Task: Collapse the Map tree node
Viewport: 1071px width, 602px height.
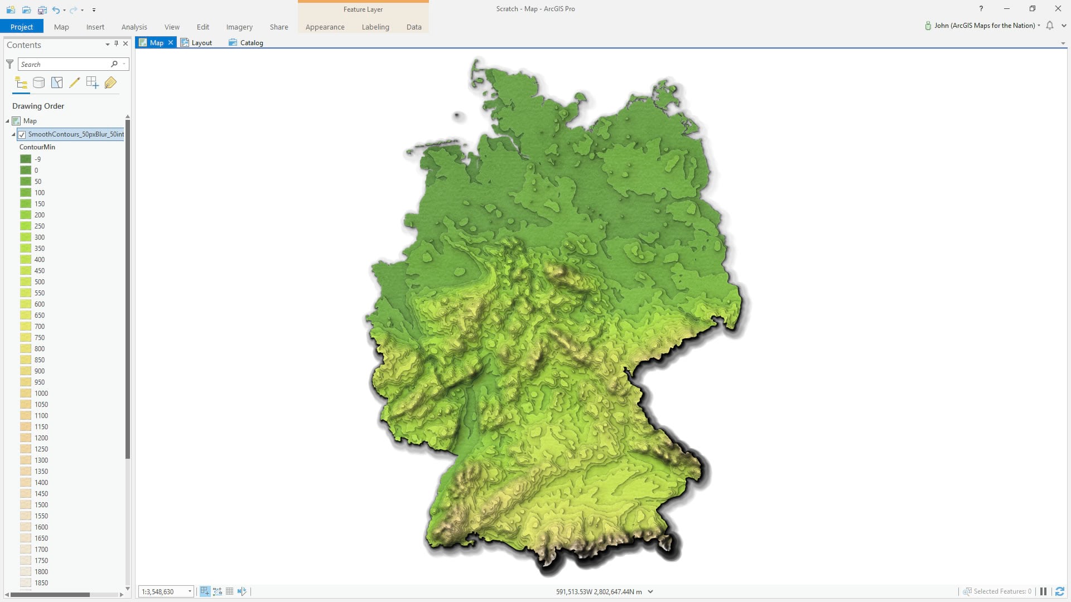Action: coord(7,121)
